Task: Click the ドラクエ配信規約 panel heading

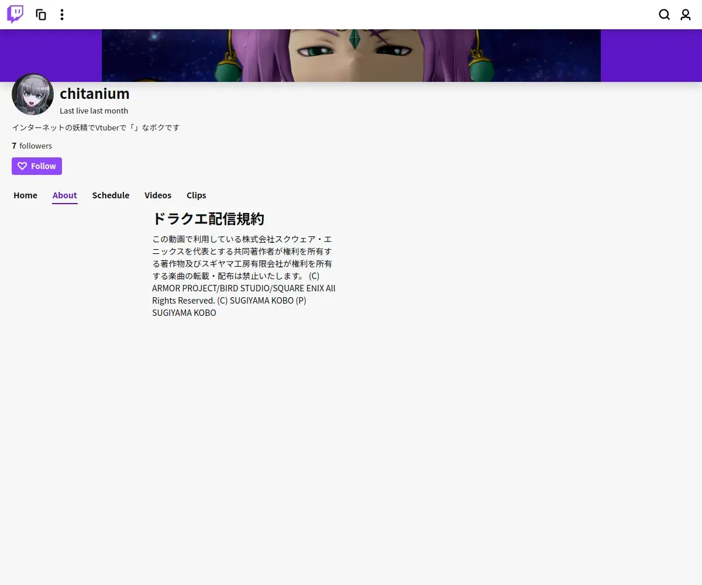Action: 208,219
